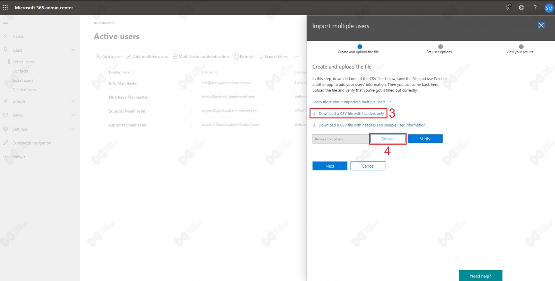Open the toolbar more options ellipsis
This screenshot has width=555, height=281.
tap(296, 56)
